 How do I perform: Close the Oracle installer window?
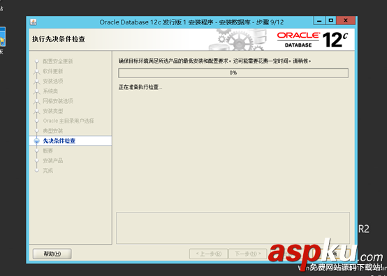(346, 20)
